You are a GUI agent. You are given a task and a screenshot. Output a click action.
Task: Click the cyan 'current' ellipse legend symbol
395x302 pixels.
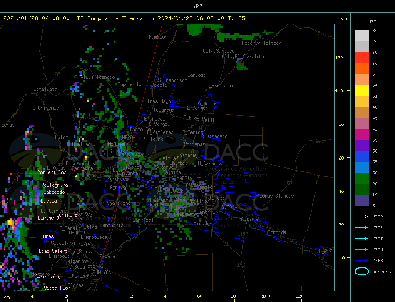pyautogui.click(x=362, y=271)
